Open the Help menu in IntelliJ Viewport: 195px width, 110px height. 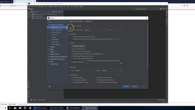click(81, 6)
